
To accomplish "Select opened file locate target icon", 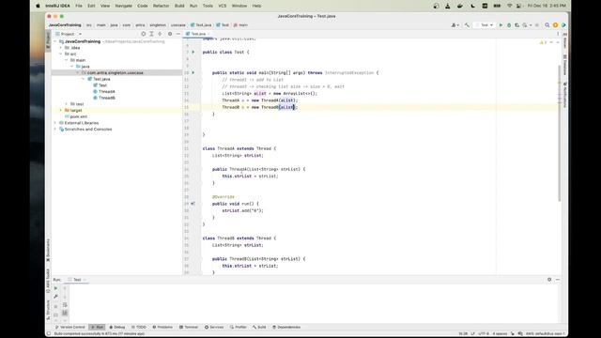I will (143, 34).
